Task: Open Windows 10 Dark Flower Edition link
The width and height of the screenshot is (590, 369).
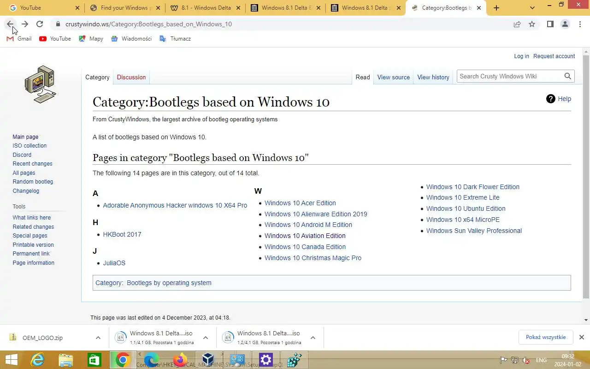Action: [472, 187]
